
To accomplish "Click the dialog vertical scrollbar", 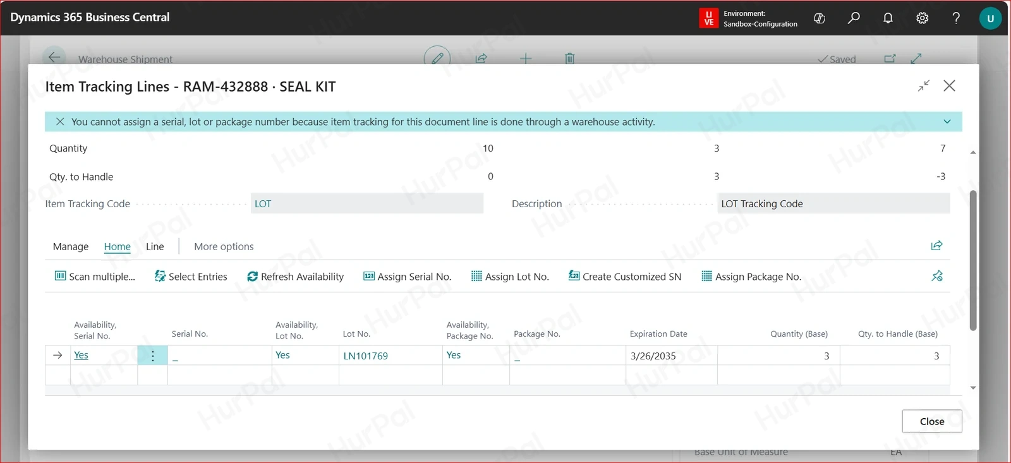I will 973,260.
